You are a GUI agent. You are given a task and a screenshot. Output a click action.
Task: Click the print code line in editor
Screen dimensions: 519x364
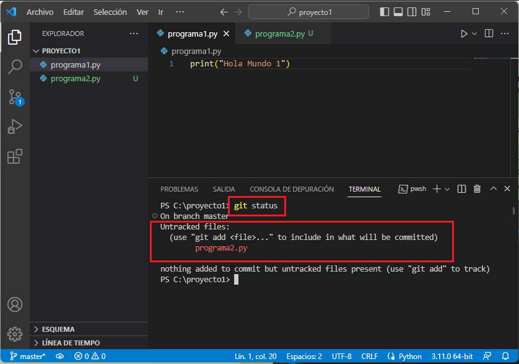coord(240,64)
